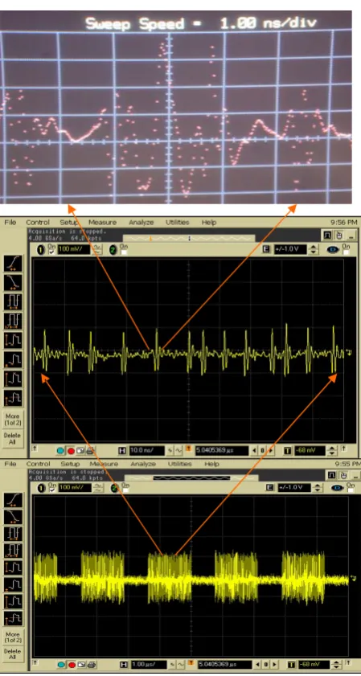
Task: Click memory overview bar in 9:56 PM window
Action: click(189, 238)
